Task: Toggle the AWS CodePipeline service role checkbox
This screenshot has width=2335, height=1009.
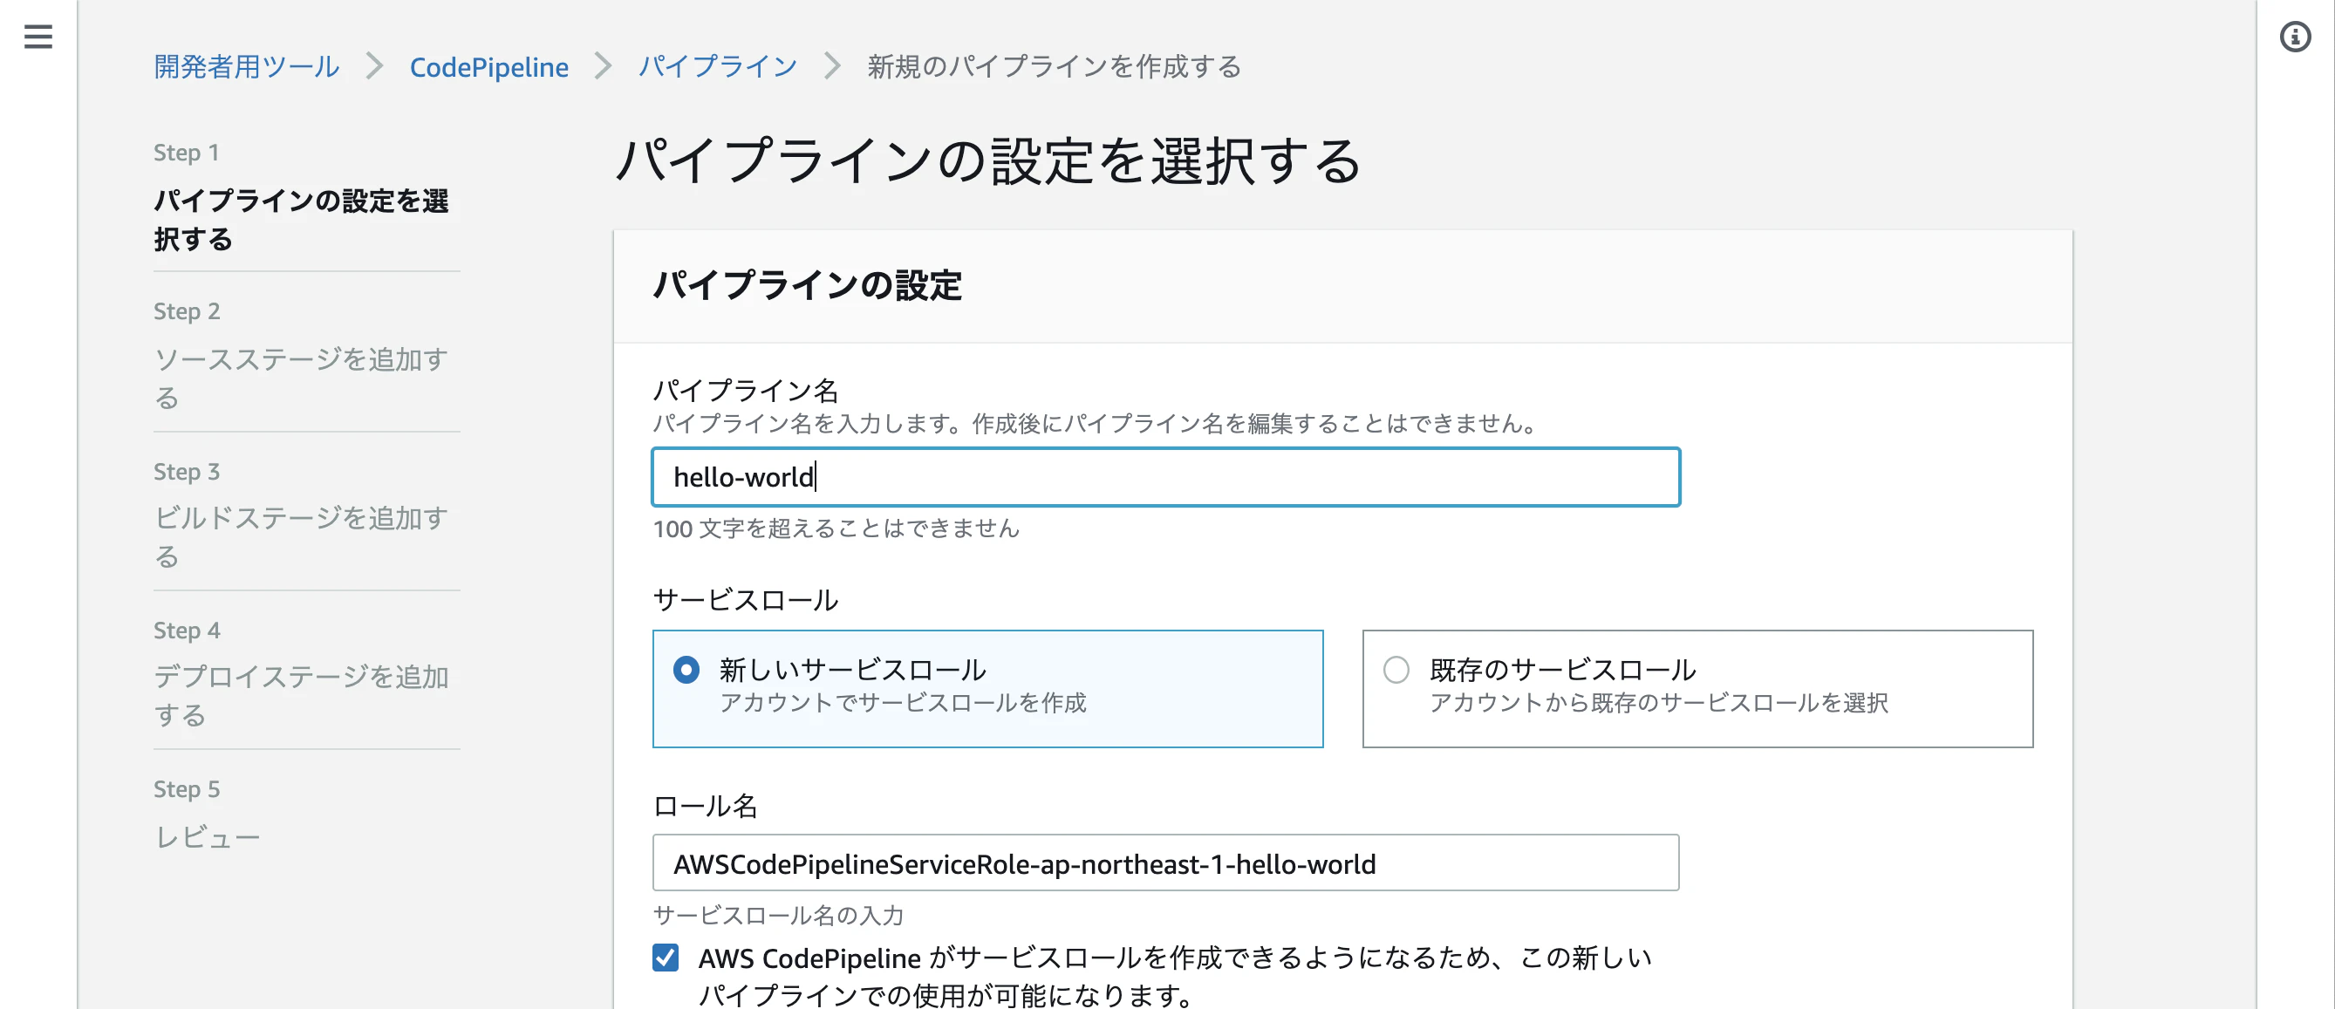Action: click(666, 958)
